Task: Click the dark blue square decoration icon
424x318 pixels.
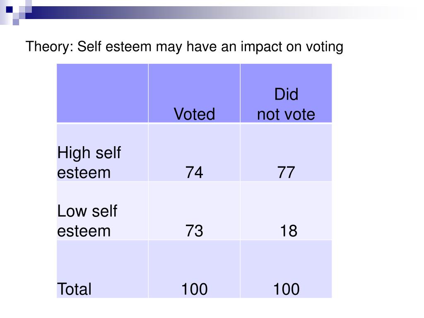Action: (9, 10)
